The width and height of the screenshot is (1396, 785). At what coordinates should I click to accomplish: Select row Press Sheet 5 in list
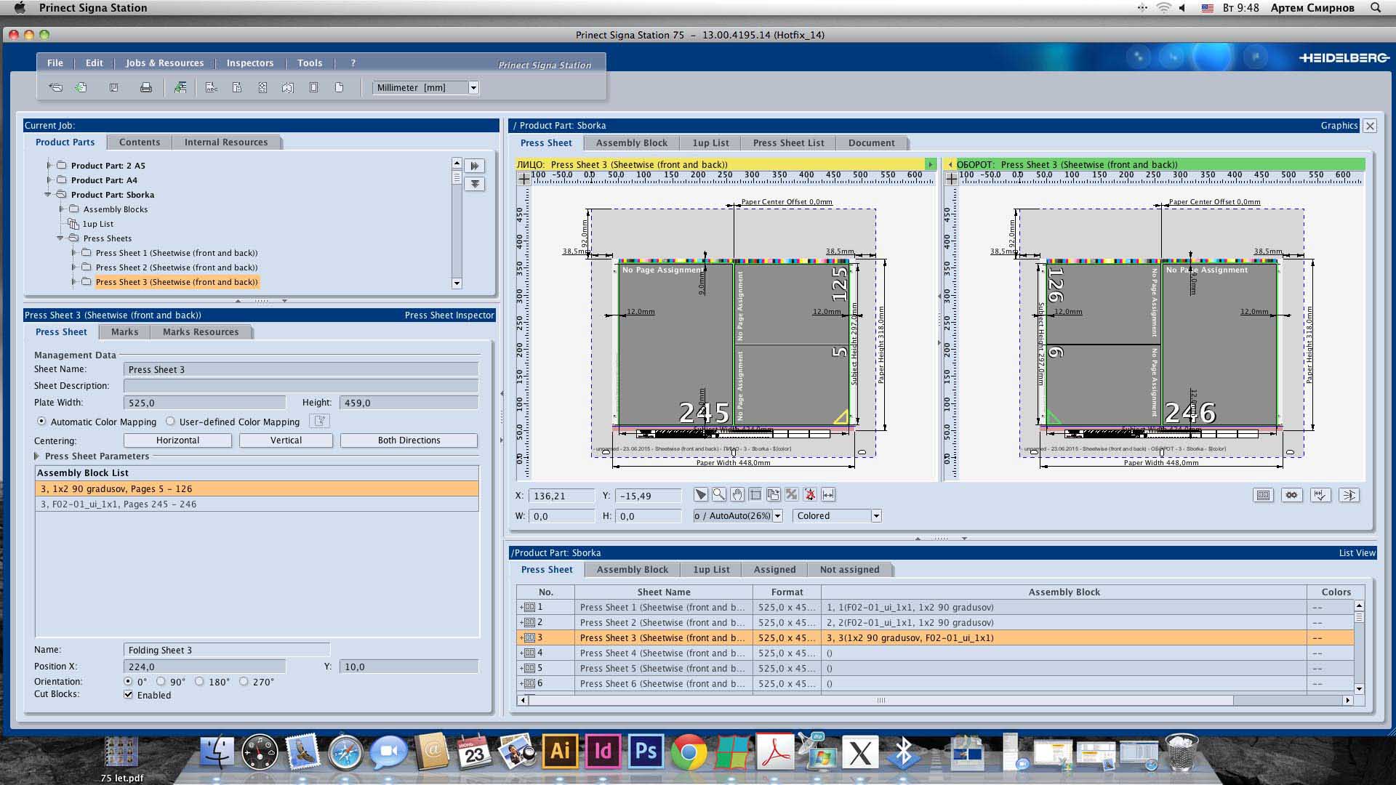[934, 668]
